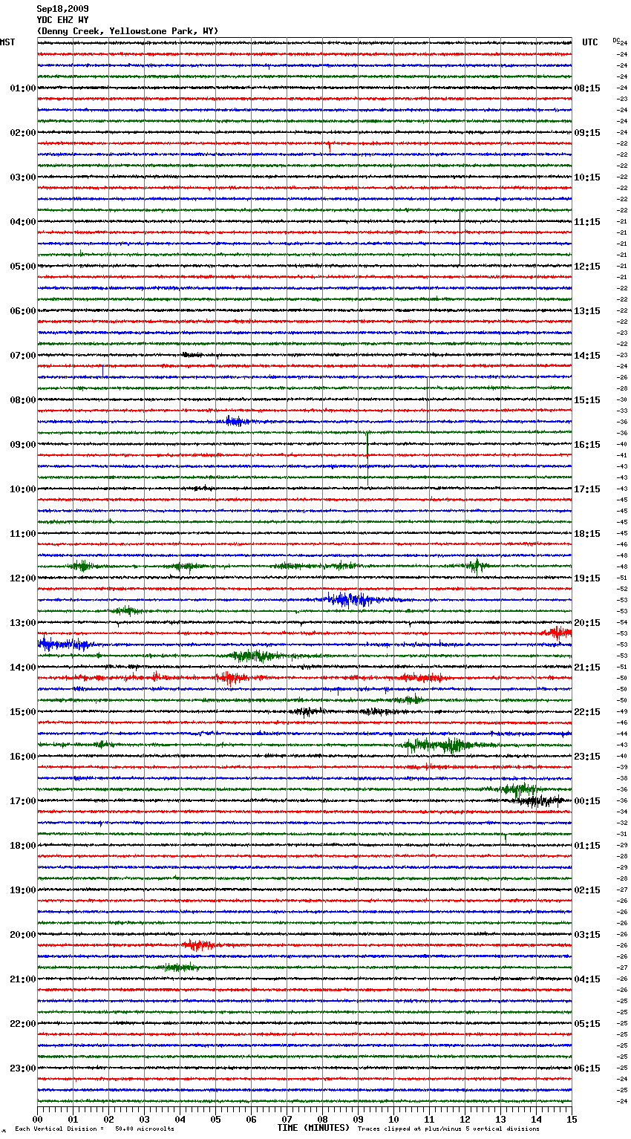
Task: Click the 03:15 UTC time label
Action: point(587,935)
